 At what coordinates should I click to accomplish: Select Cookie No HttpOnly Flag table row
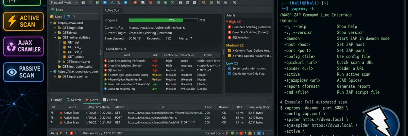(x=163, y=89)
